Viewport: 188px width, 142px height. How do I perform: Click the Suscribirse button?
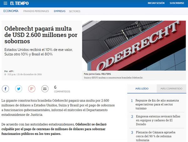[x=177, y=3]
